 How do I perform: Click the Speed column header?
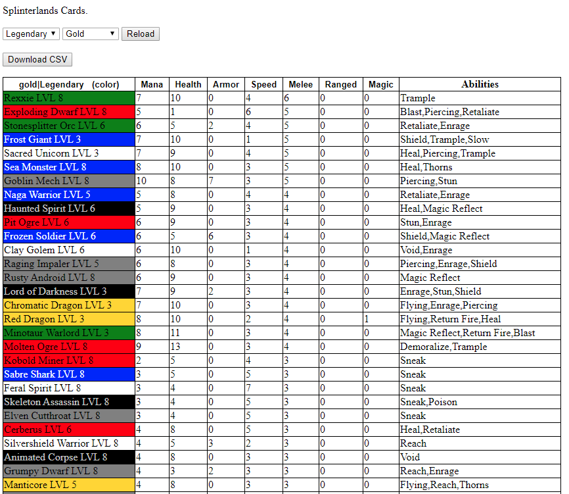tap(264, 84)
